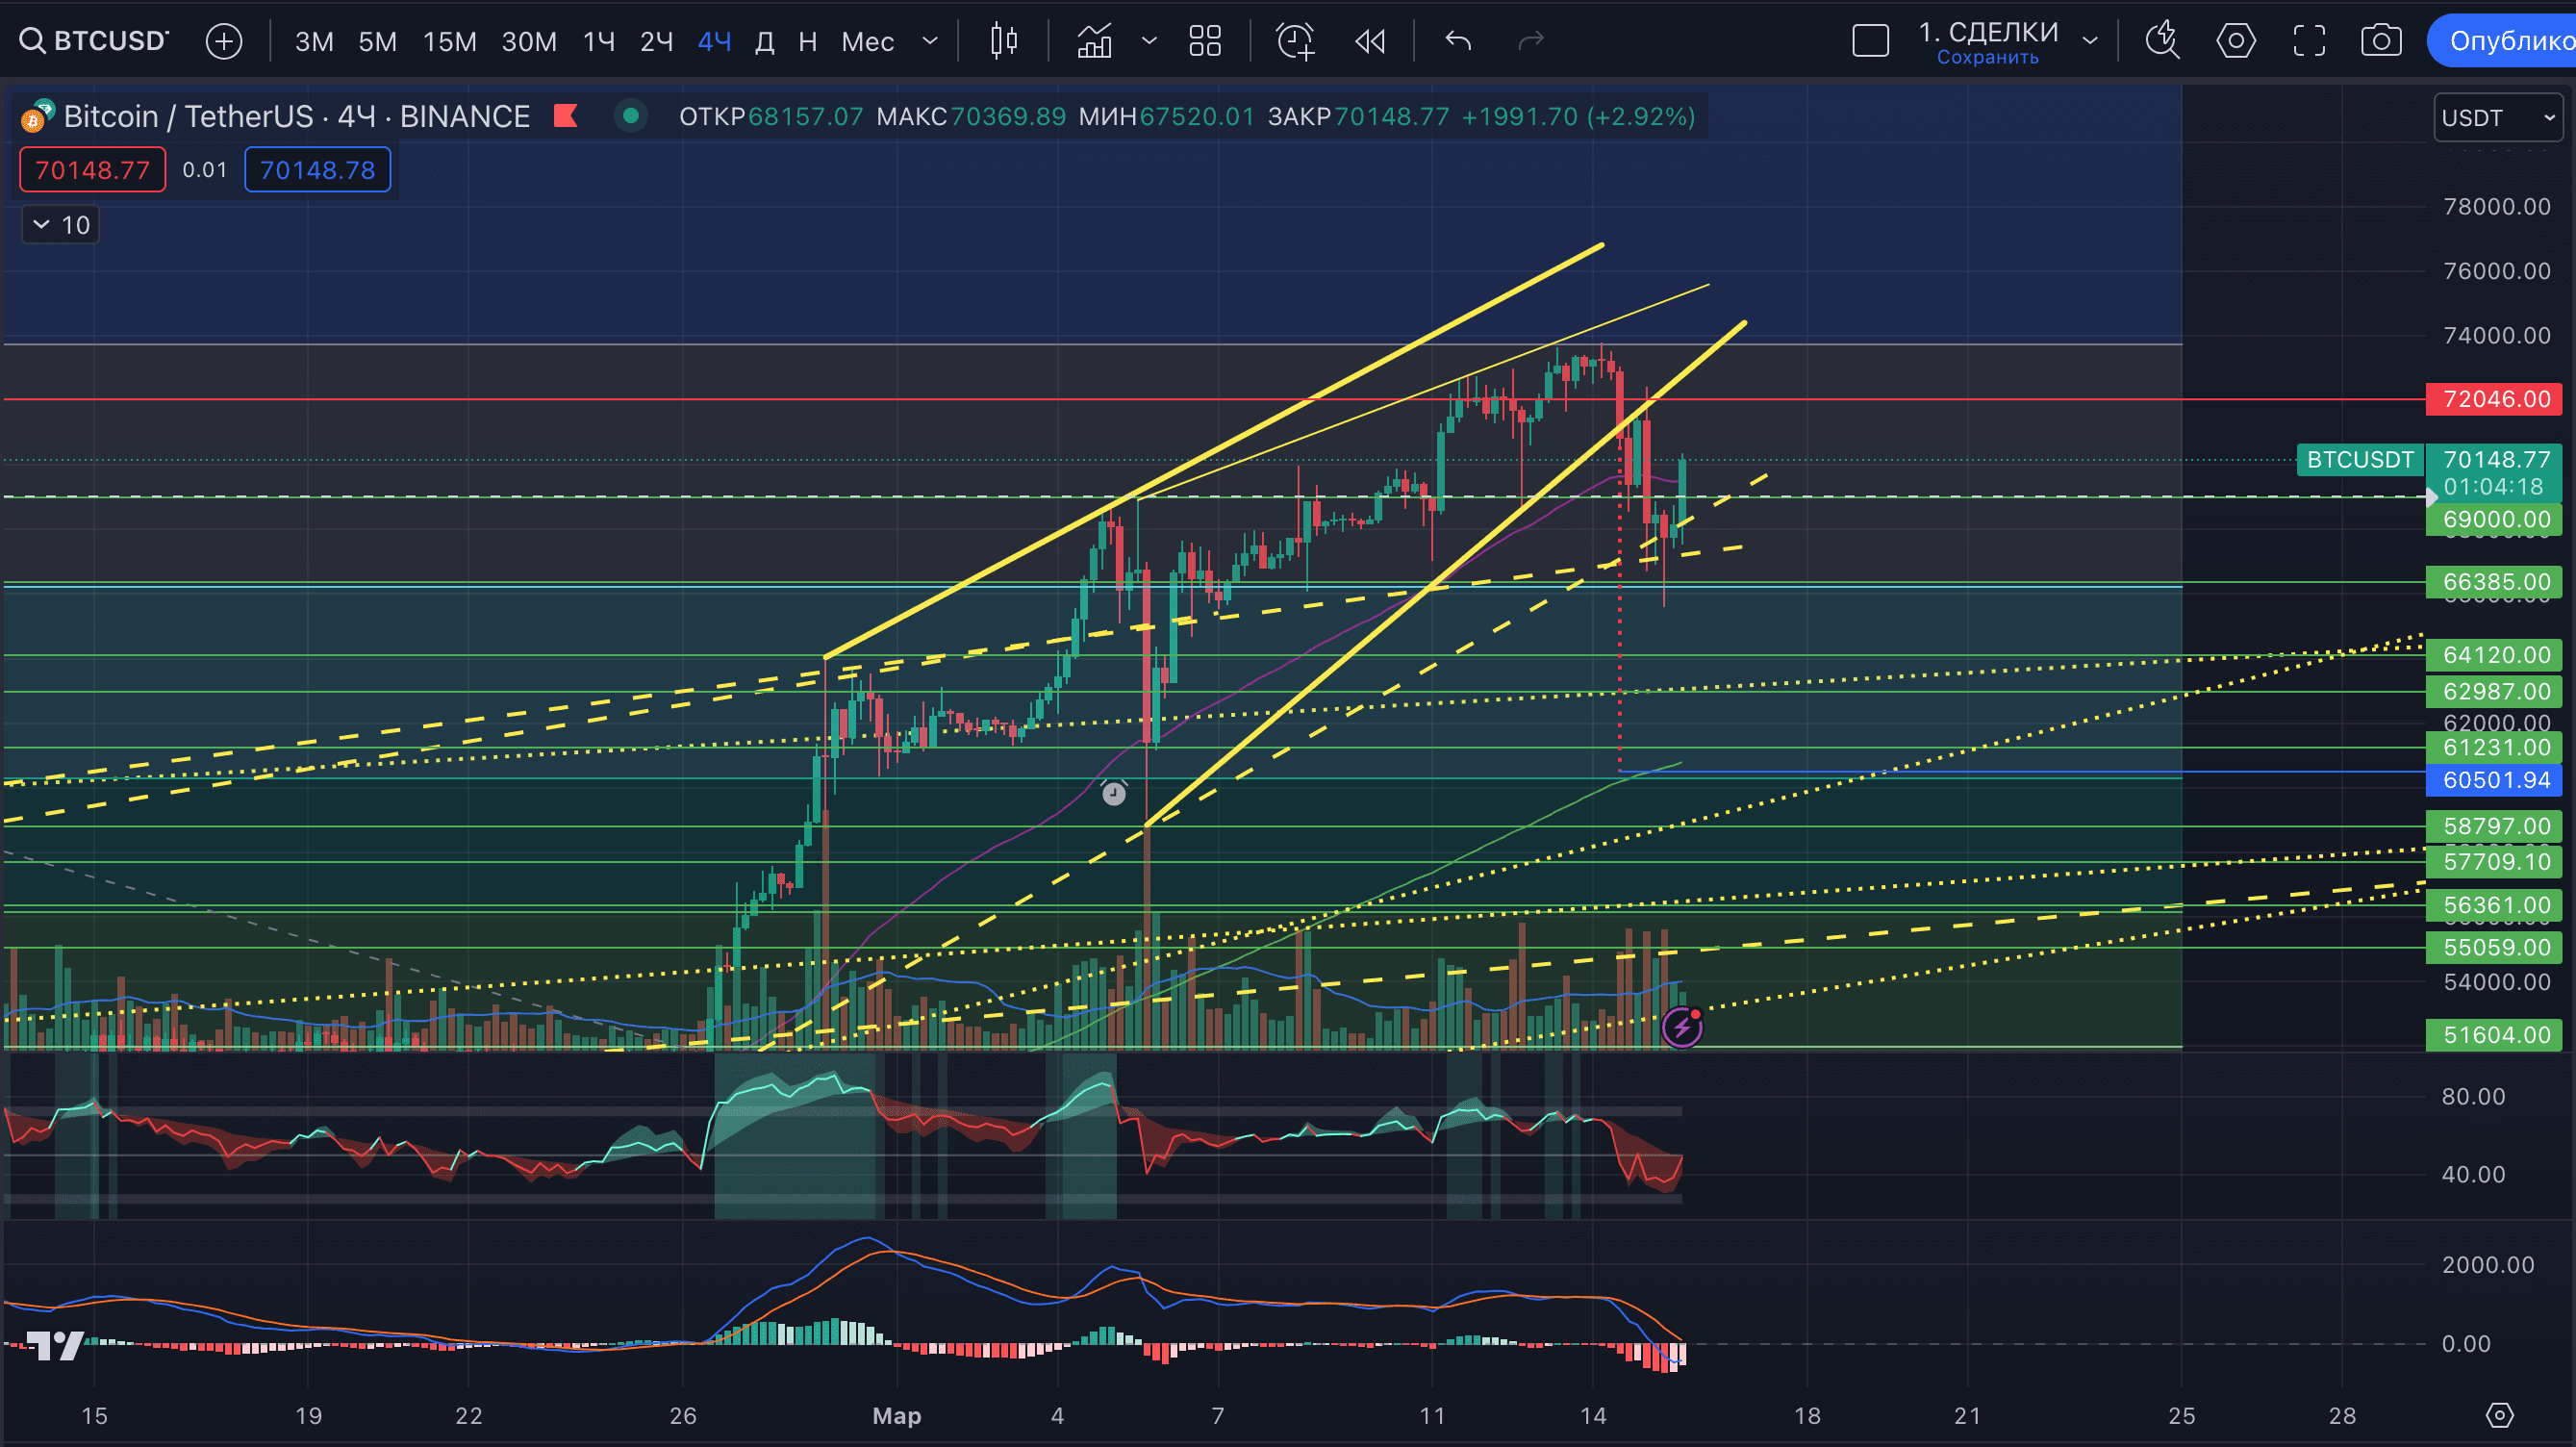Open the Indicators menu icon

tap(1094, 41)
